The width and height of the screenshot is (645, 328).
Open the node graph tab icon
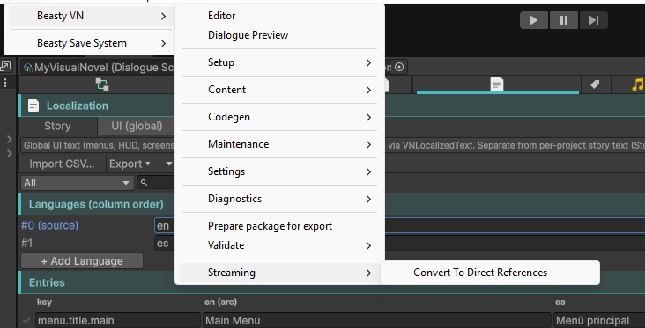pos(102,84)
